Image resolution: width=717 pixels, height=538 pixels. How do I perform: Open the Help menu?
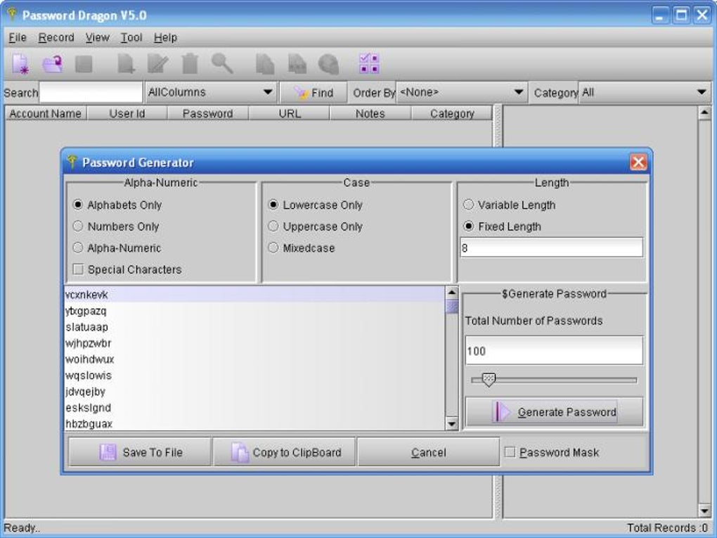(165, 37)
